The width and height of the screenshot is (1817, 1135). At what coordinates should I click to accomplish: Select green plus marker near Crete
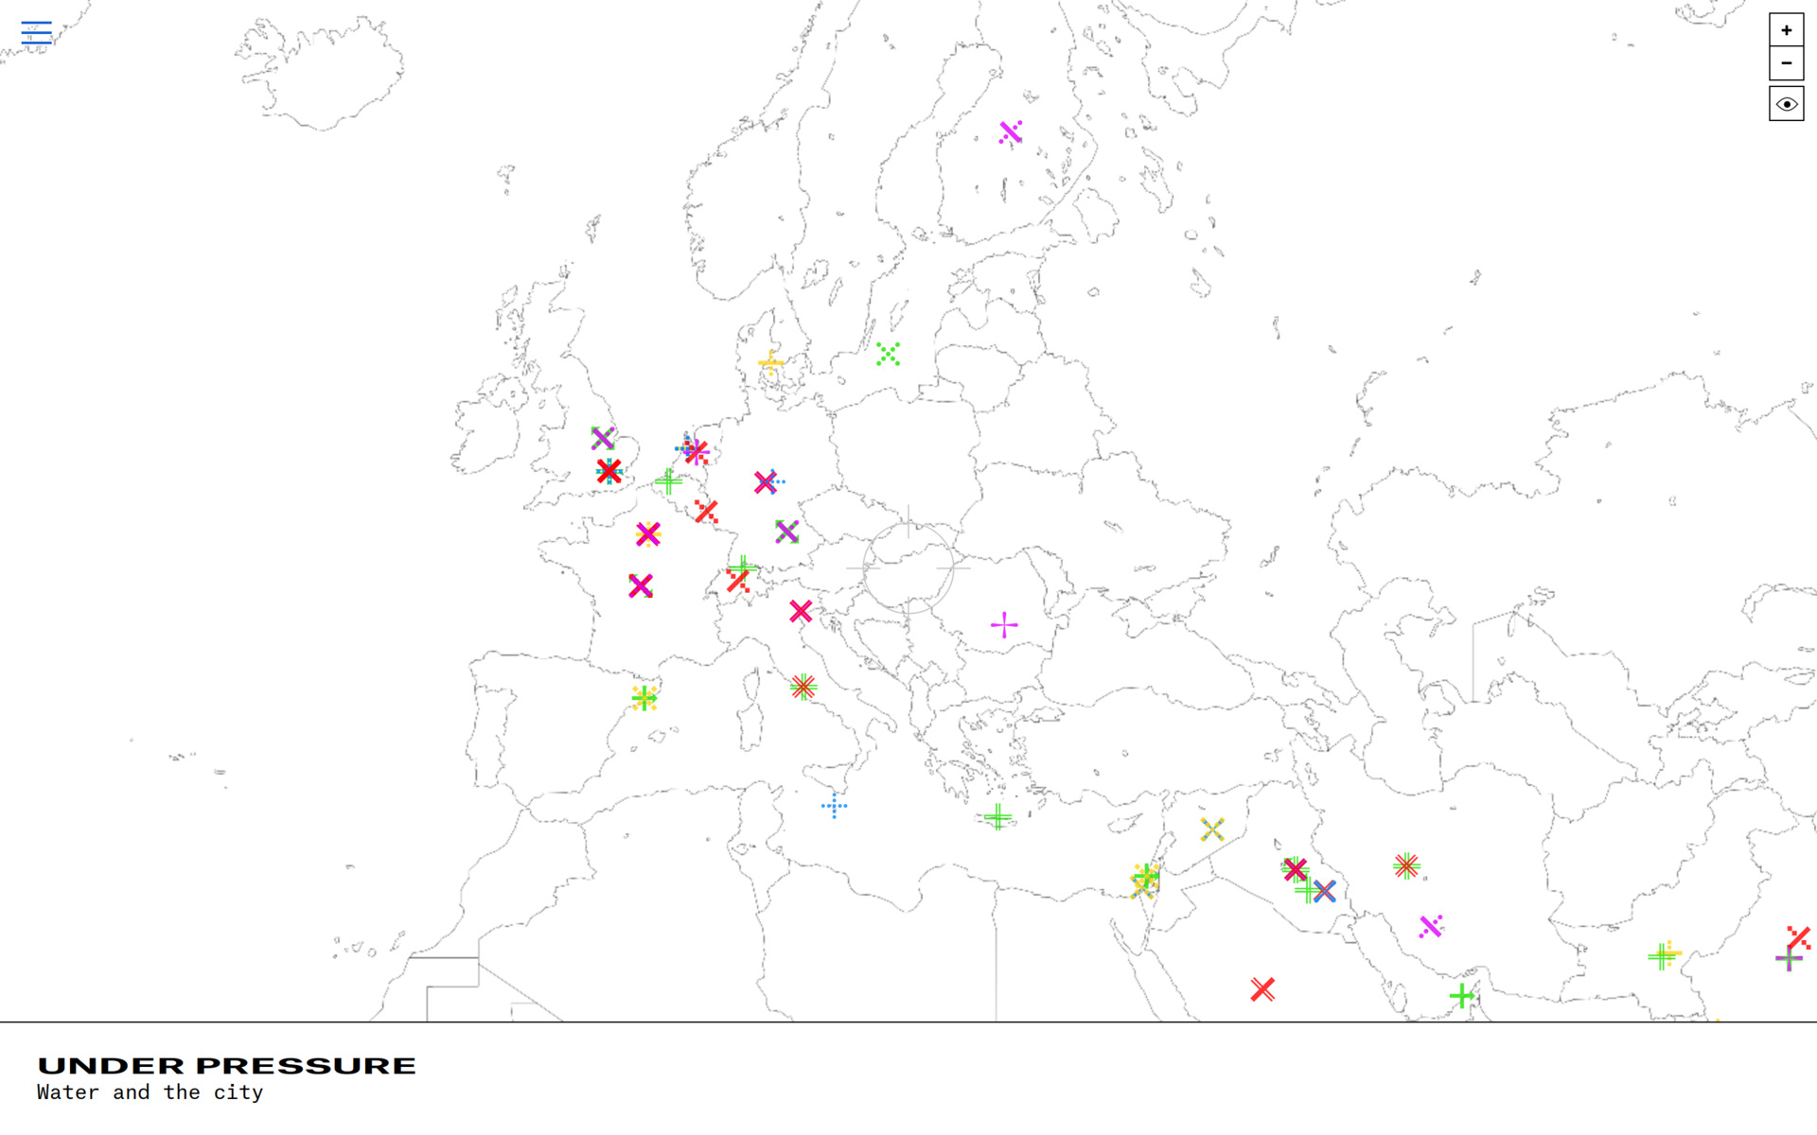tap(997, 816)
